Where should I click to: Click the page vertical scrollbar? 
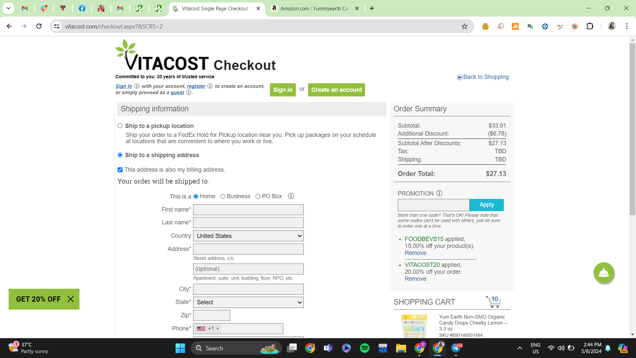pyautogui.click(x=632, y=129)
